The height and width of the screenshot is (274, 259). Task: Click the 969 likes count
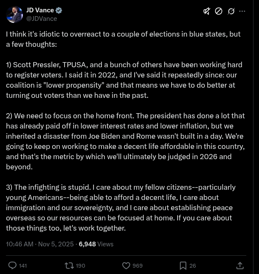tap(138, 265)
